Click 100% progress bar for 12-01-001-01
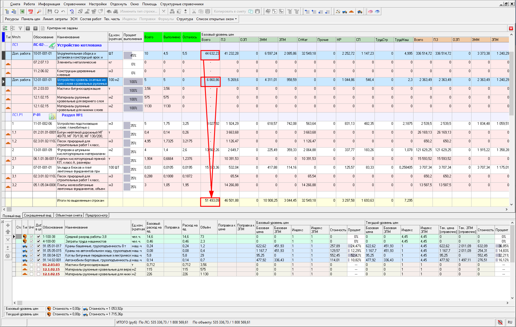 pyautogui.click(x=133, y=82)
